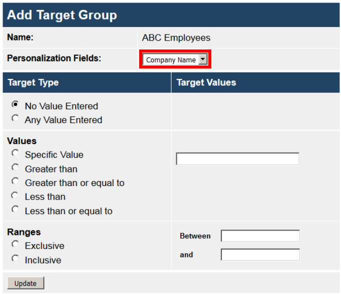Click the Update button

tap(26, 283)
